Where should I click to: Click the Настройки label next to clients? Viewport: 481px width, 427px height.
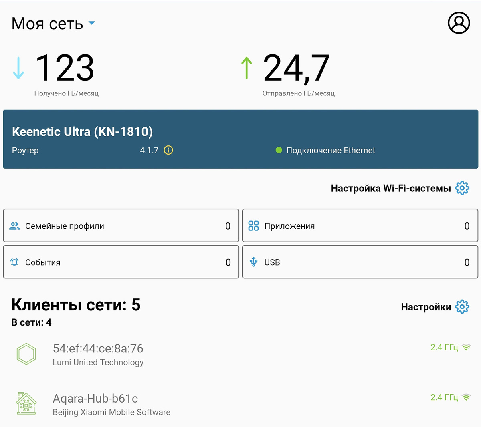coord(426,307)
